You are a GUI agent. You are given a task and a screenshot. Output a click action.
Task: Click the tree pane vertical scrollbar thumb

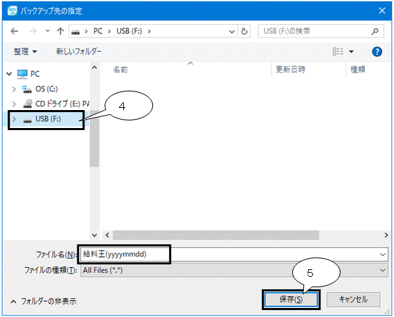[x=94, y=138]
